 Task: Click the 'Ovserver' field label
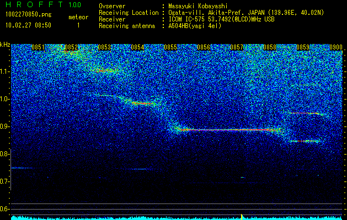[112, 6]
